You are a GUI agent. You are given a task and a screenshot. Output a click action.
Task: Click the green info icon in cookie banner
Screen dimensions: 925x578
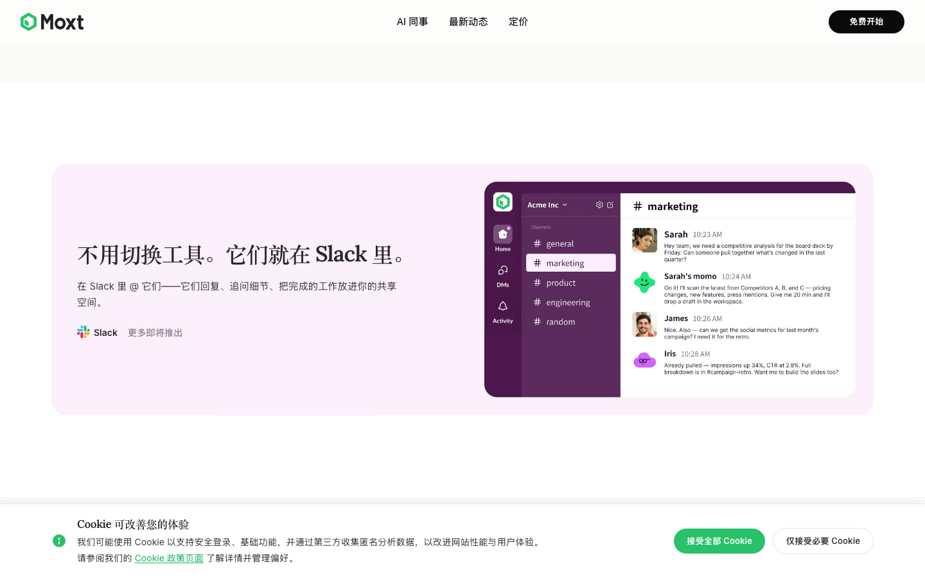pyautogui.click(x=59, y=541)
